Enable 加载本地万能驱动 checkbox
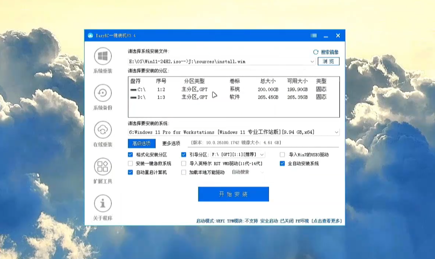435x259 pixels. [184, 172]
